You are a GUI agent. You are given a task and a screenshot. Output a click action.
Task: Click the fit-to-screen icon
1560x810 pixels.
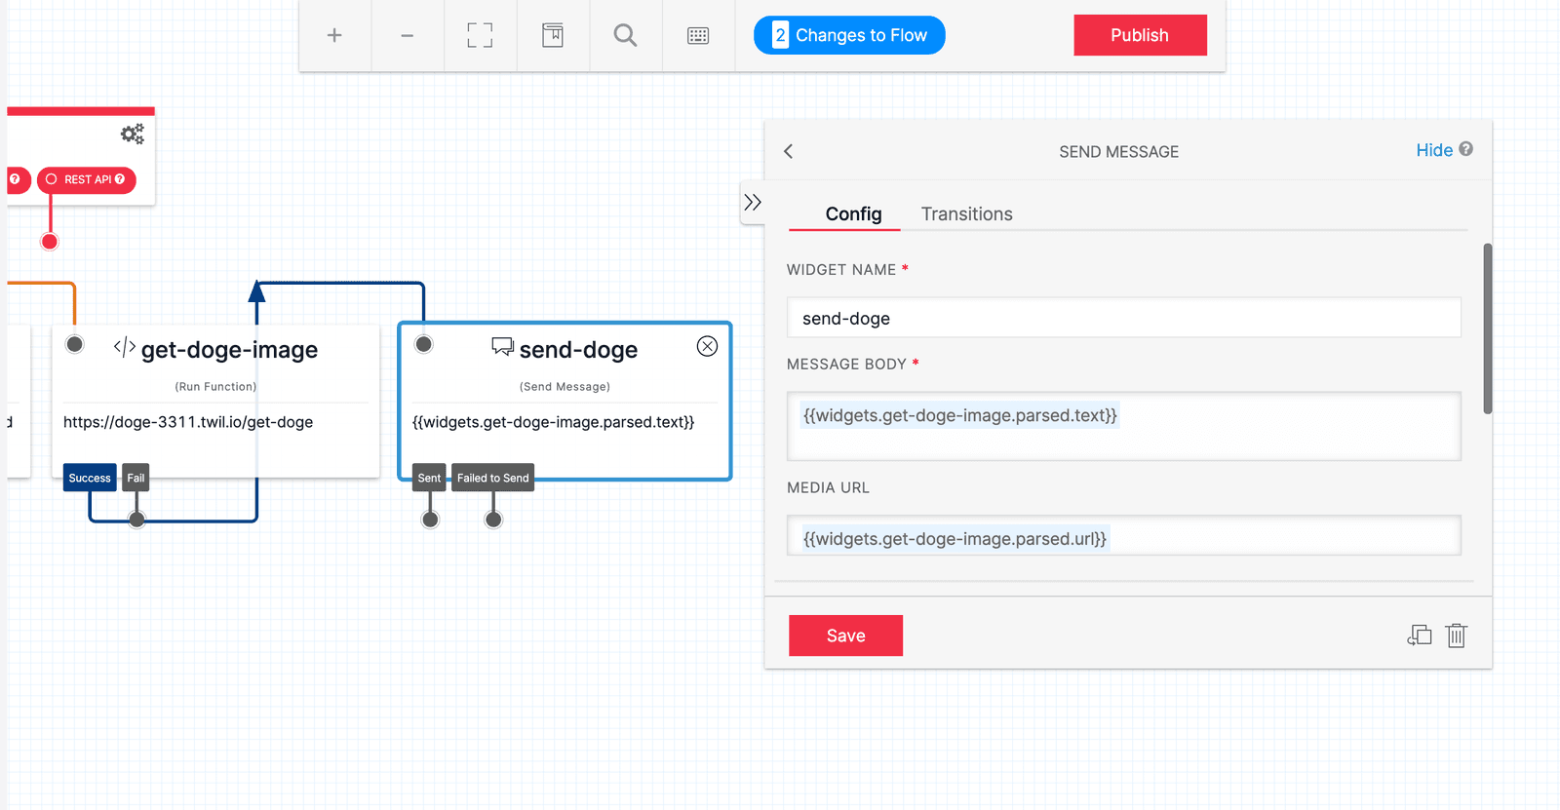480,36
